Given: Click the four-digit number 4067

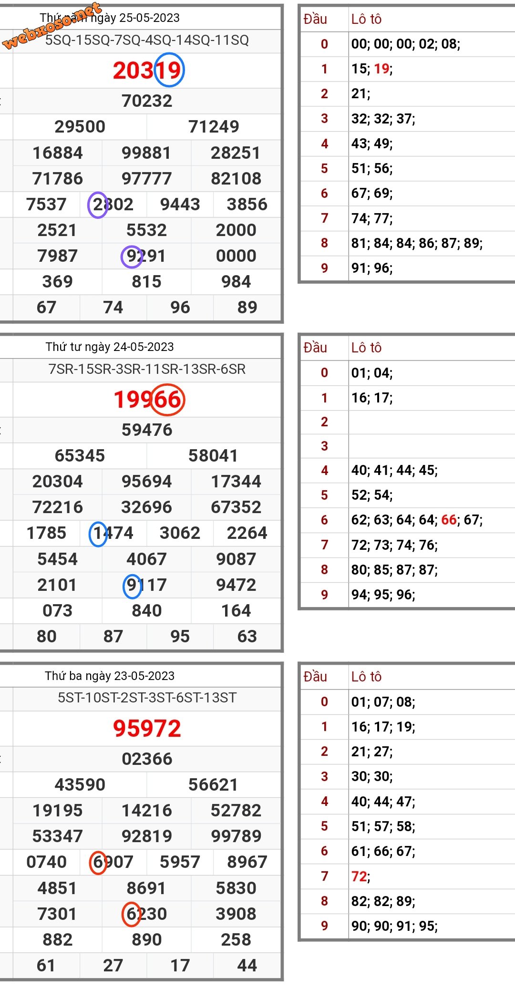Looking at the screenshot, I should [x=146, y=559].
